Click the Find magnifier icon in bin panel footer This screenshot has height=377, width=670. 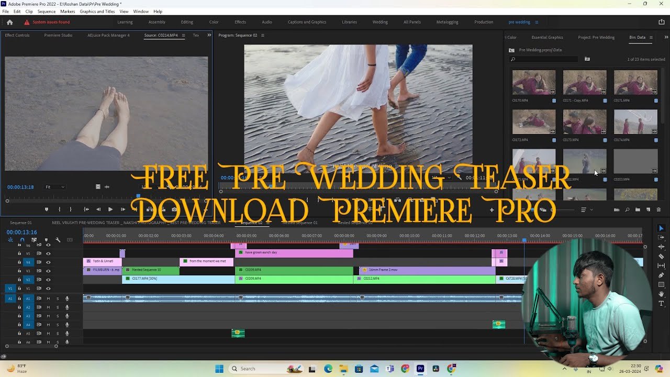click(627, 210)
